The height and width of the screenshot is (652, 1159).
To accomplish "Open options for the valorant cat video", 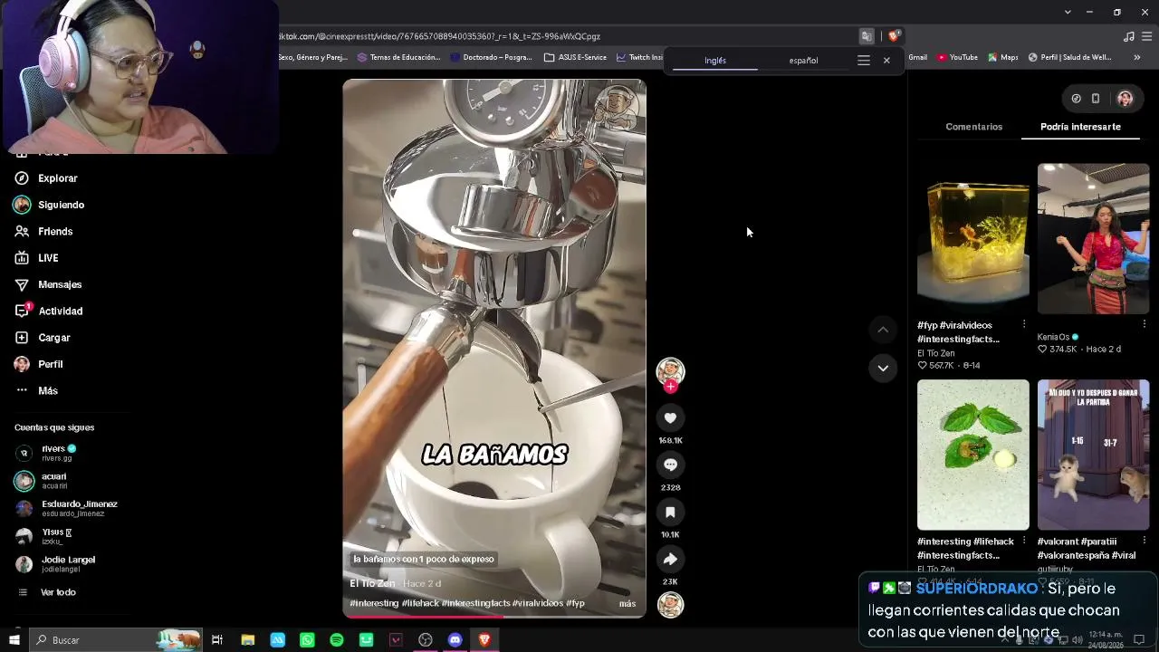I will (1144, 541).
